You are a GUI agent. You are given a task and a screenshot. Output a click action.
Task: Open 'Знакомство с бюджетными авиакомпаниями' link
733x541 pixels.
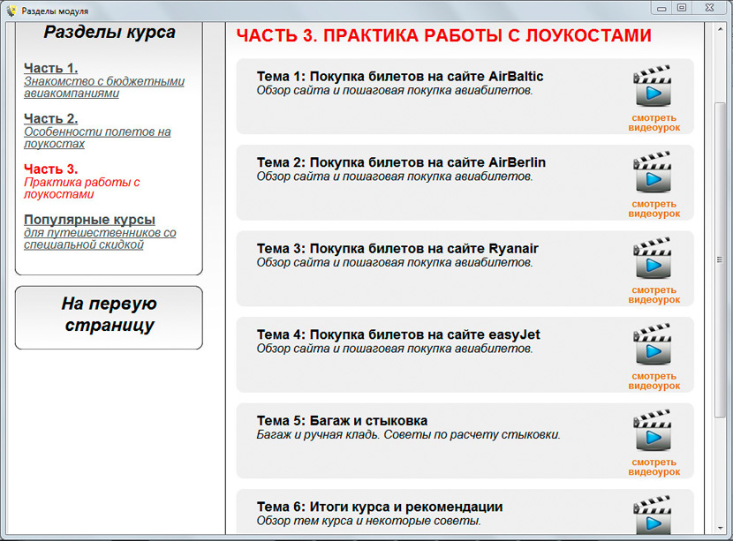click(104, 87)
